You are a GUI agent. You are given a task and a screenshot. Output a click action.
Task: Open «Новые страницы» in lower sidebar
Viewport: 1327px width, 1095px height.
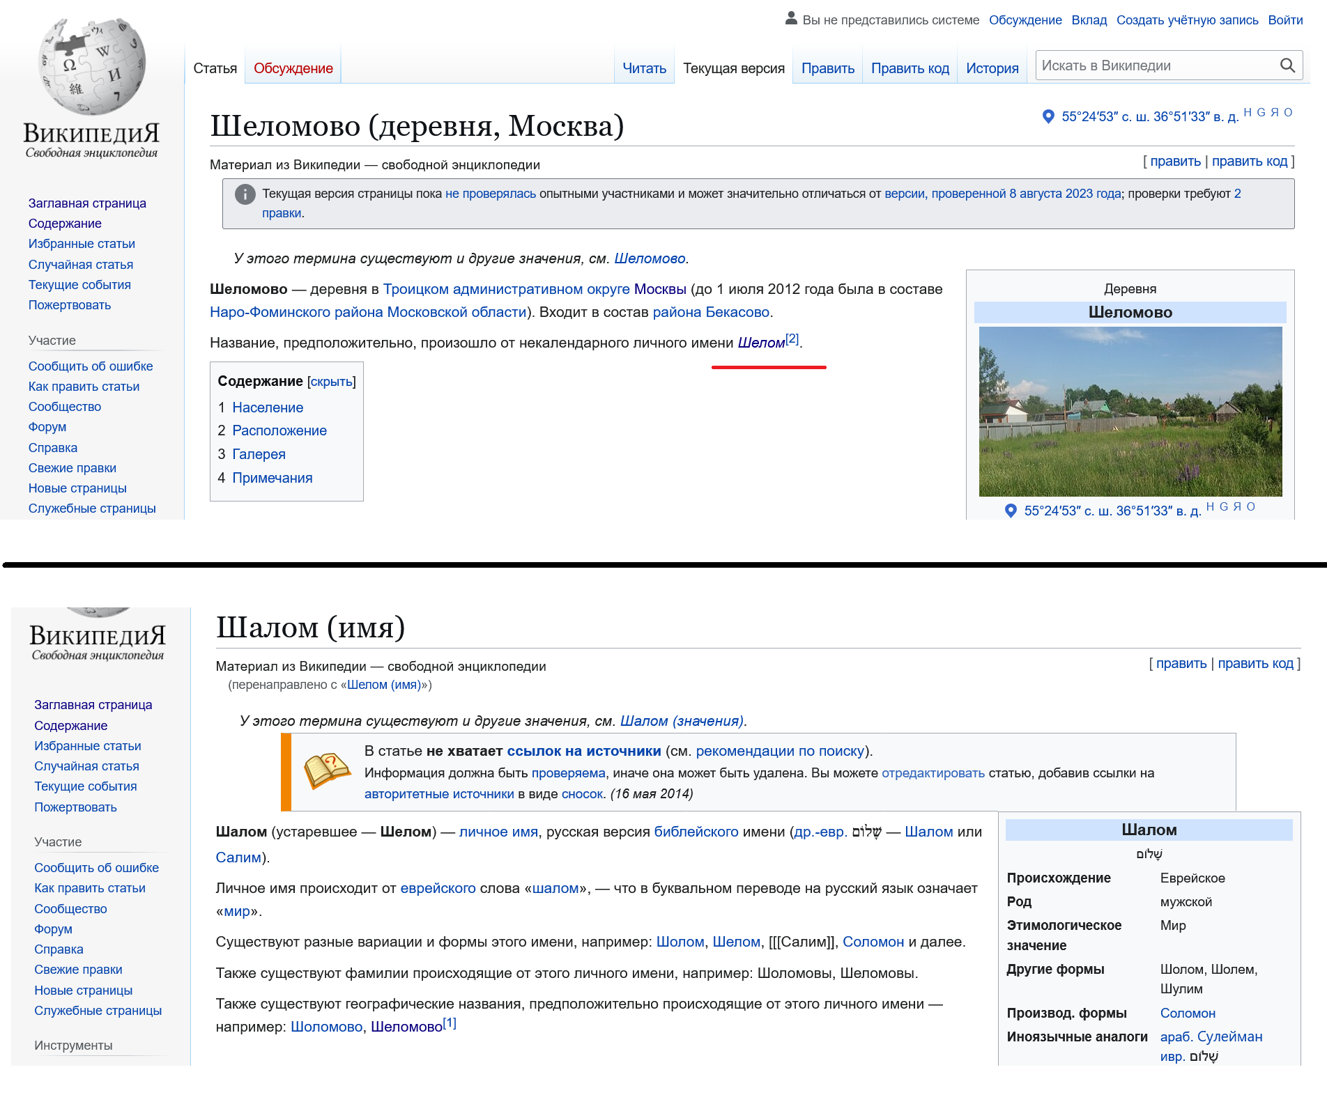pyautogui.click(x=84, y=991)
